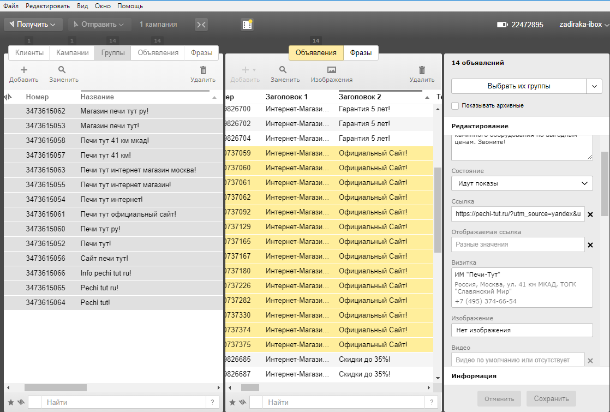Click the Визитка ИМ Печи-Тут box
The height and width of the screenshot is (412, 610).
click(522, 288)
